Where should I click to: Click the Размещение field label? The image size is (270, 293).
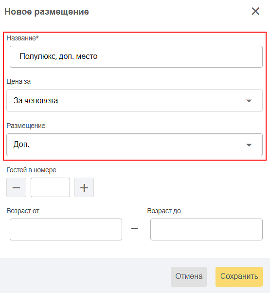[x=26, y=126]
